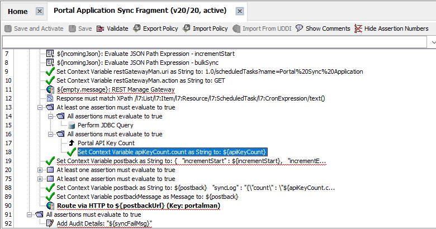
Task: Expand the collapsed folder on line 75
Action: pos(40,179)
